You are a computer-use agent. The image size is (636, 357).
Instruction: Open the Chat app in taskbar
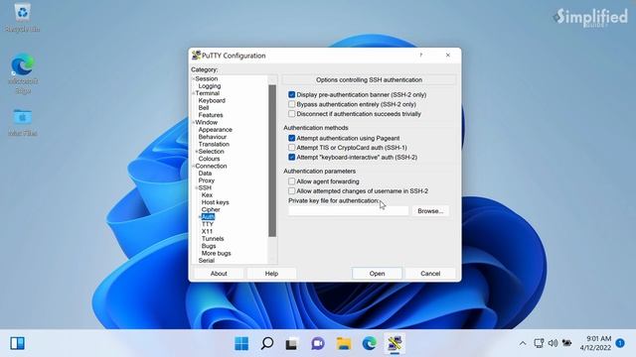(x=318, y=344)
